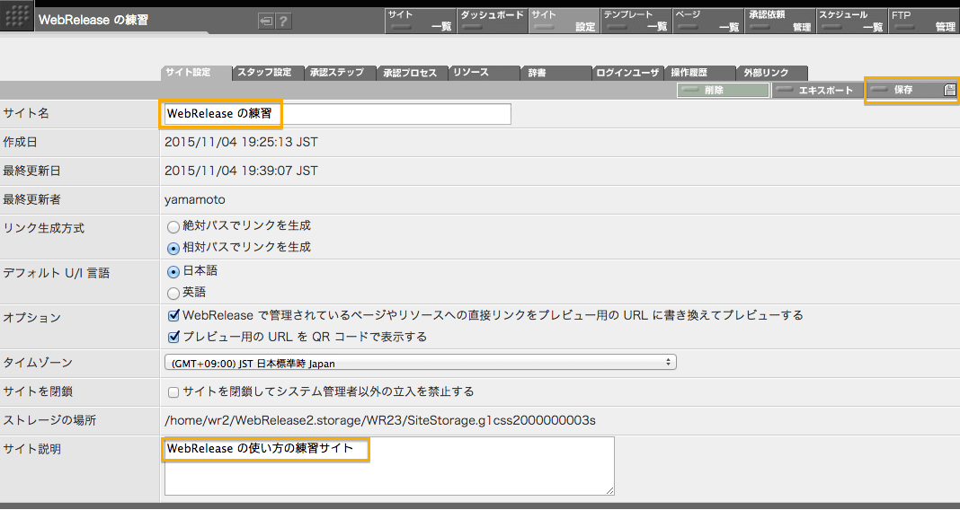Click the 最終更新者 value yamamoto
960x510 pixels.
point(195,199)
